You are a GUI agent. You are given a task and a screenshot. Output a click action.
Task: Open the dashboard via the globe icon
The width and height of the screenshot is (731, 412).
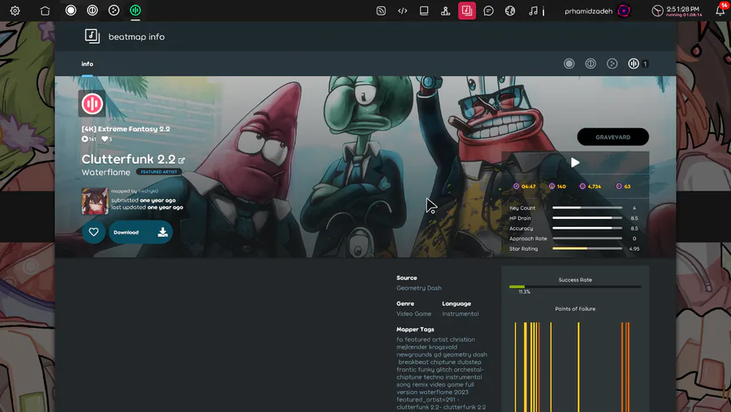509,11
